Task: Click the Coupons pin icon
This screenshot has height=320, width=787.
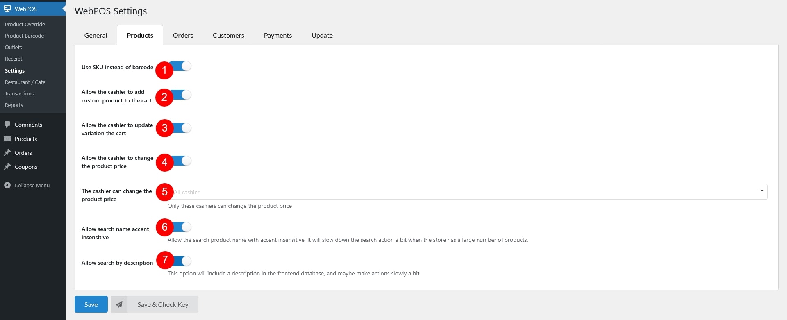Action: [7, 167]
